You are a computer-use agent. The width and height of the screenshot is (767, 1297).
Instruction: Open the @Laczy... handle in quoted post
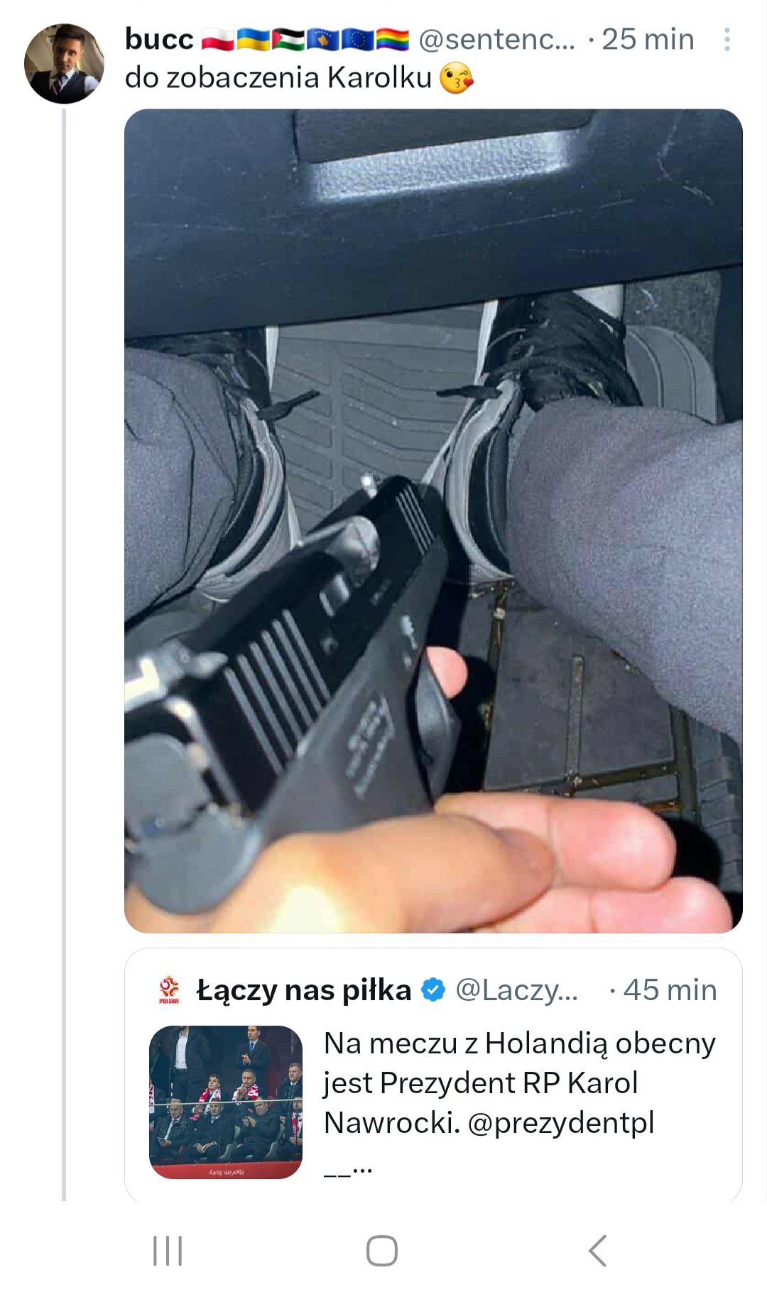pos(516,990)
